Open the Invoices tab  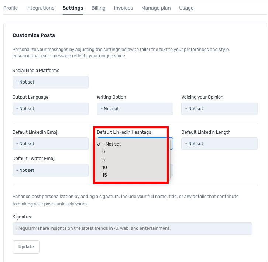click(123, 8)
